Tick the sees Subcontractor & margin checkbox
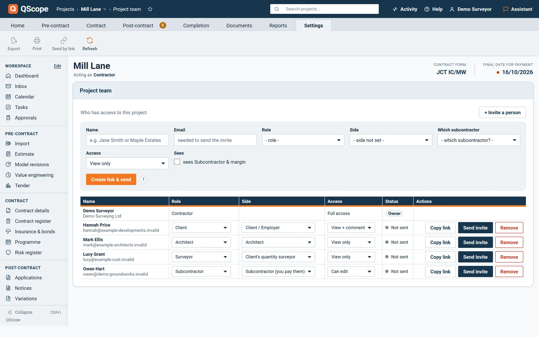Viewport: 539px width, 337px height. tap(177, 162)
